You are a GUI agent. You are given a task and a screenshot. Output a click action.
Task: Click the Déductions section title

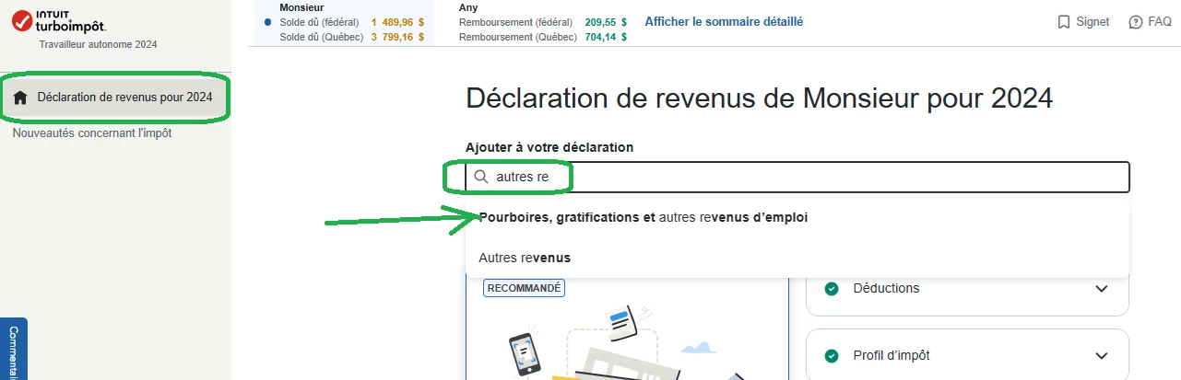[887, 289]
